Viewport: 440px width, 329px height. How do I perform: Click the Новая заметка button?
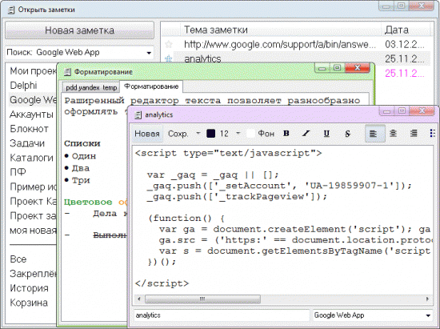point(79,30)
